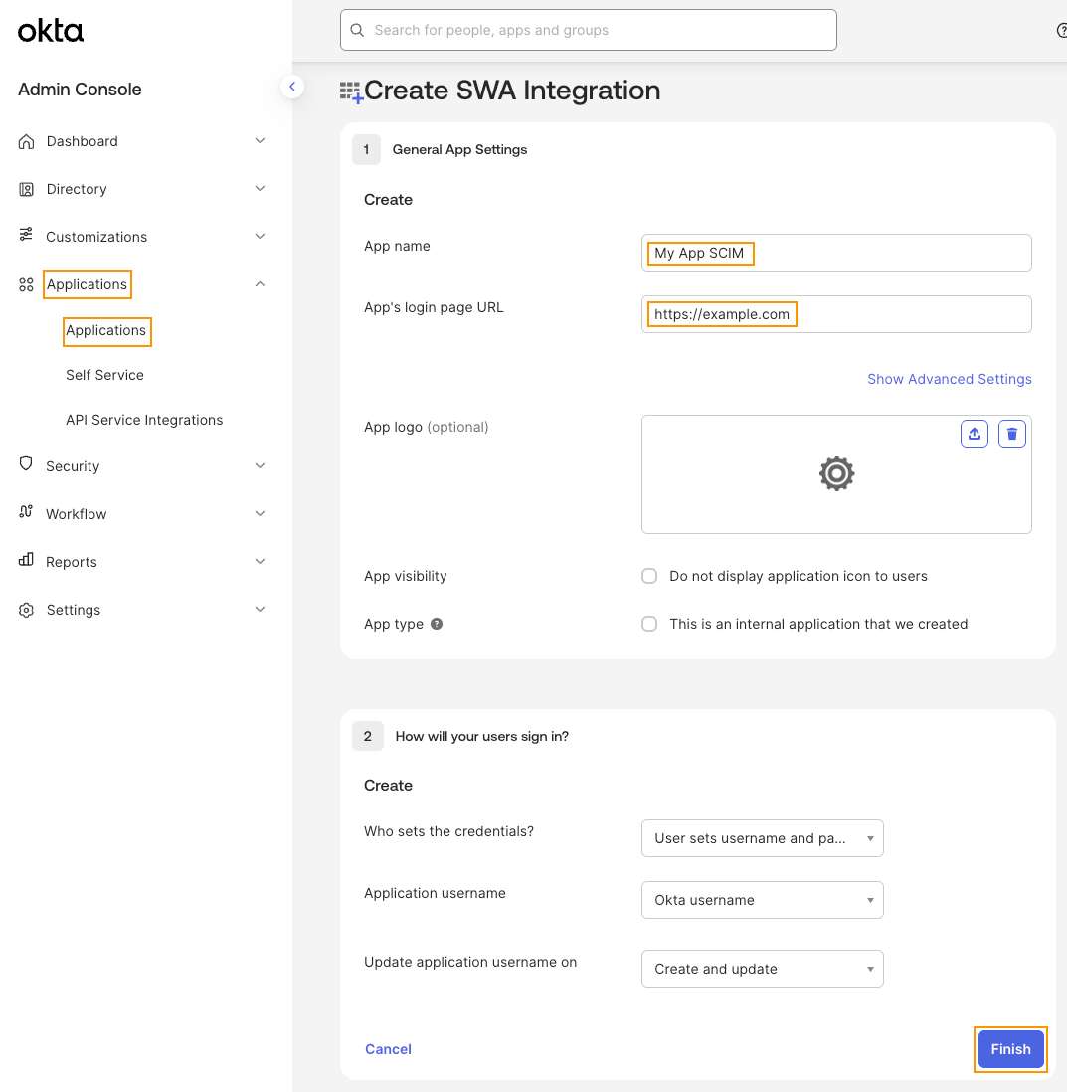Click the Directory icon in the sidebar
Viewport: 1067px width, 1092px height.
point(27,189)
